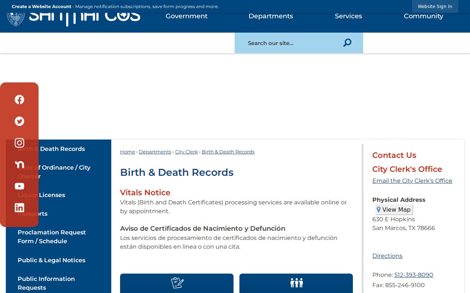Screen dimensions: 470x293
Task: Open the Twitter social link
Action: [x=19, y=121]
